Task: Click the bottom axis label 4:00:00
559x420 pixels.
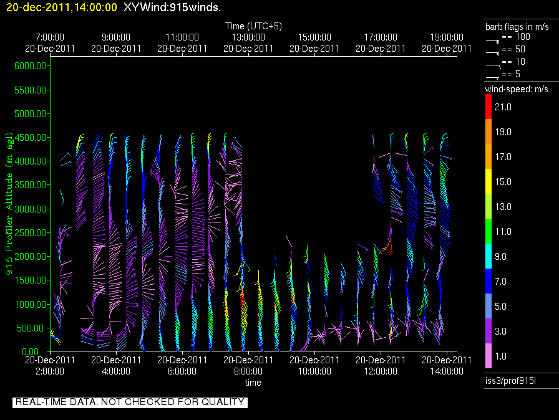Action: [116, 371]
